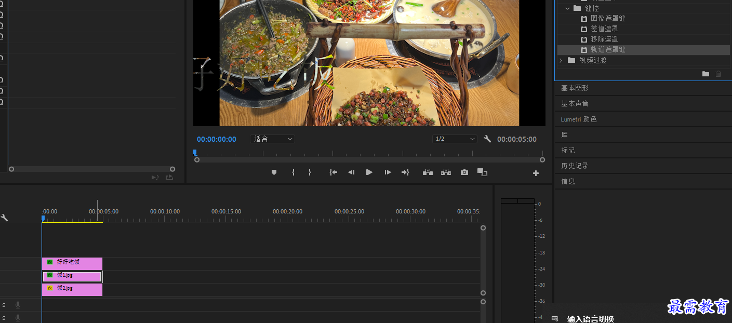The height and width of the screenshot is (323, 732).
Task: Go to Out point in Program monitor
Action: (405, 172)
